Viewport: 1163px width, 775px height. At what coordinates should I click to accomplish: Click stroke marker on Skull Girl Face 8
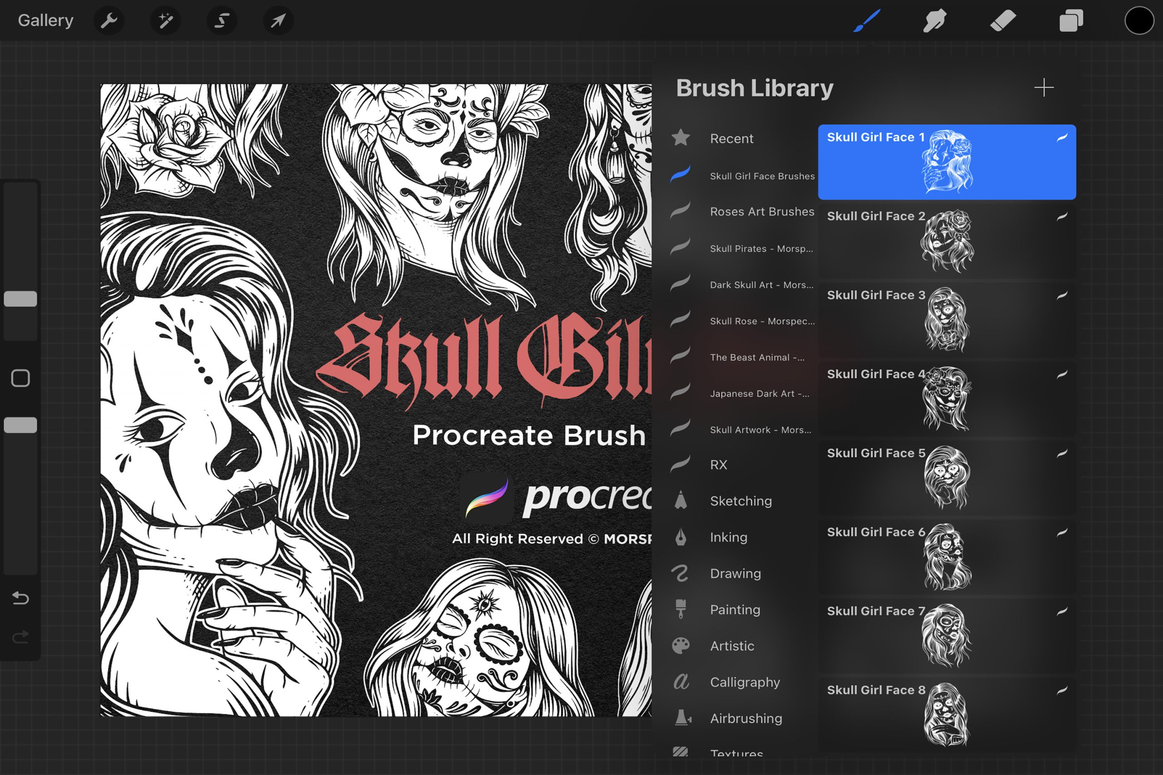[x=1062, y=691]
